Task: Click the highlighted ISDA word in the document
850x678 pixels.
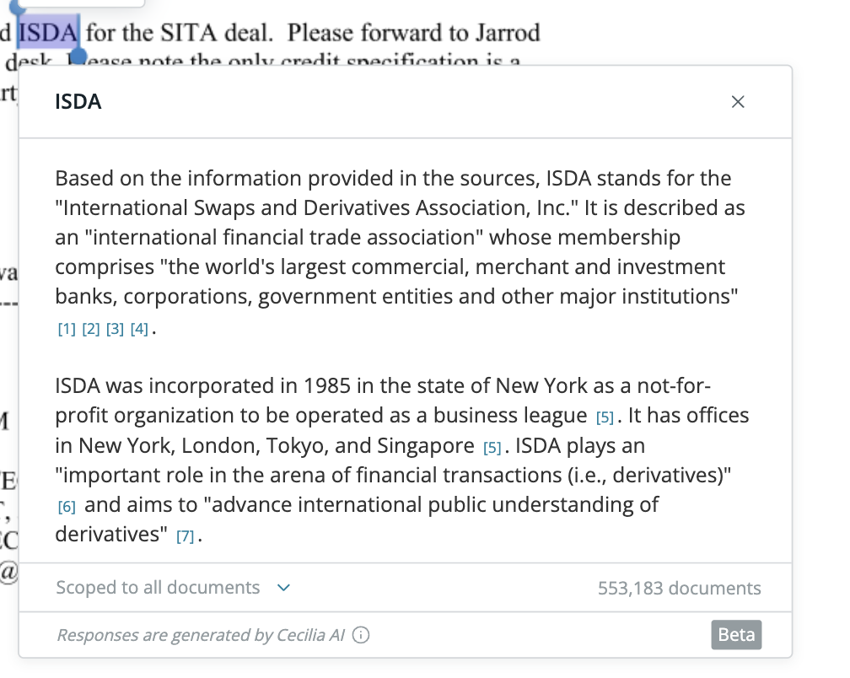Action: (49, 33)
